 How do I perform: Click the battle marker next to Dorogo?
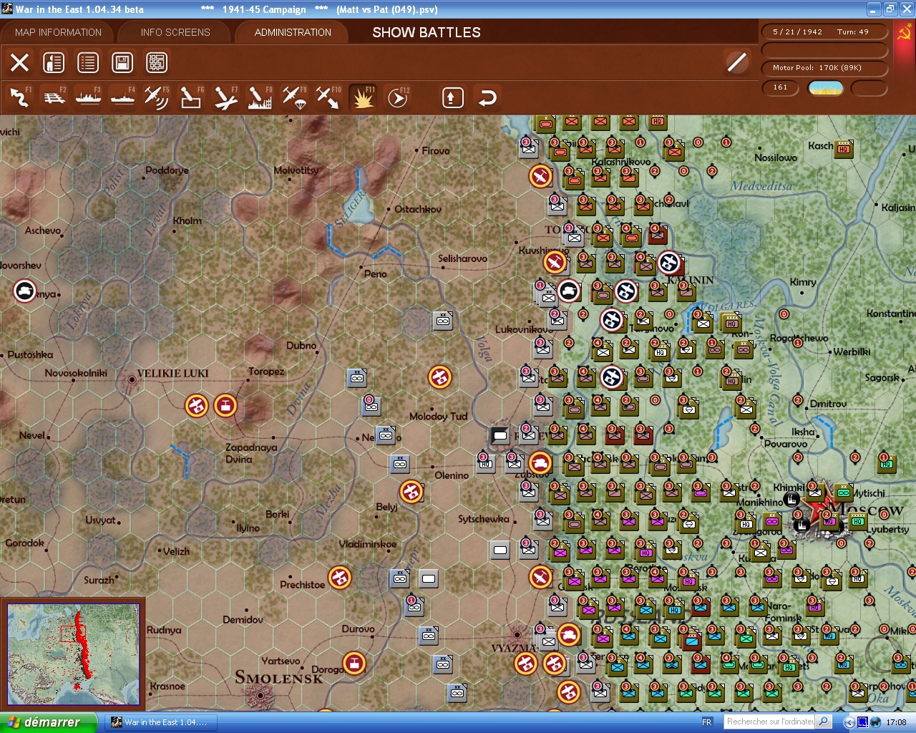[354, 663]
